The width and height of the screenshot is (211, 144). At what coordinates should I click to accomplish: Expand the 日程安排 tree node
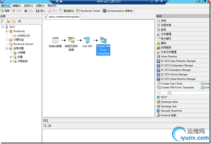click(x=11, y=61)
